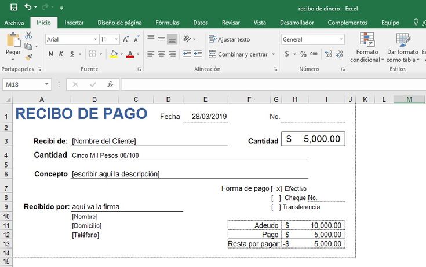Open the fill color dropdown arrow
The height and width of the screenshot is (267, 426).
[122, 54]
